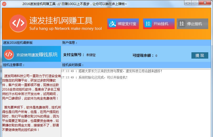213x137 pixels.
Task: Select log line 感谢大家长久以来的支持与厚爱
Action: [x=112, y=71]
